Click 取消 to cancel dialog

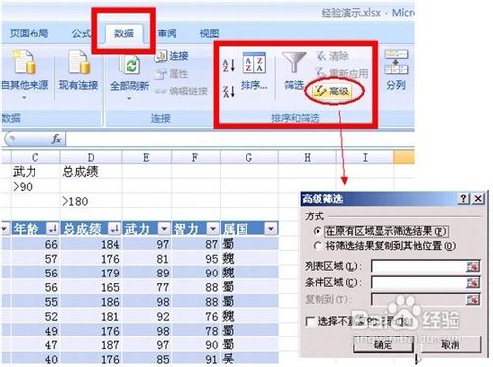(451, 344)
